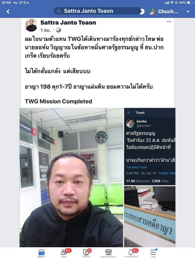
Task: Open the three-dot post options menu
Action: click(x=169, y=22)
